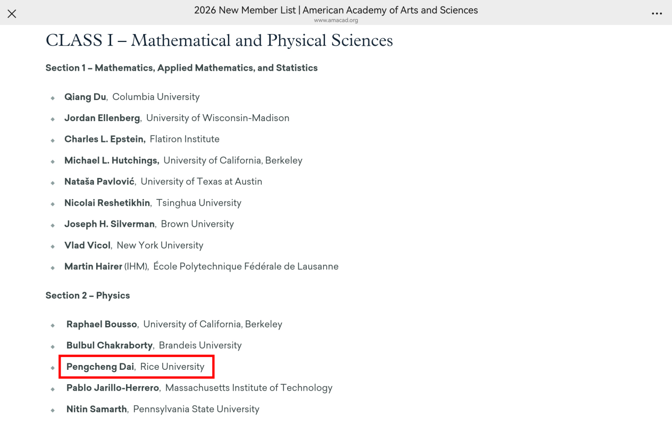Viewport: 672px width, 424px height.
Task: Tap Jordan Ellenberg list entry
Action: [x=177, y=118]
